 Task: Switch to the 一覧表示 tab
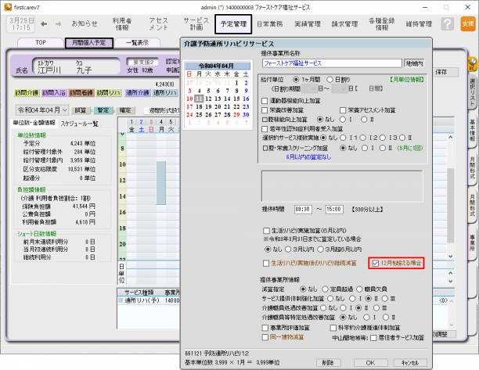tap(139, 42)
